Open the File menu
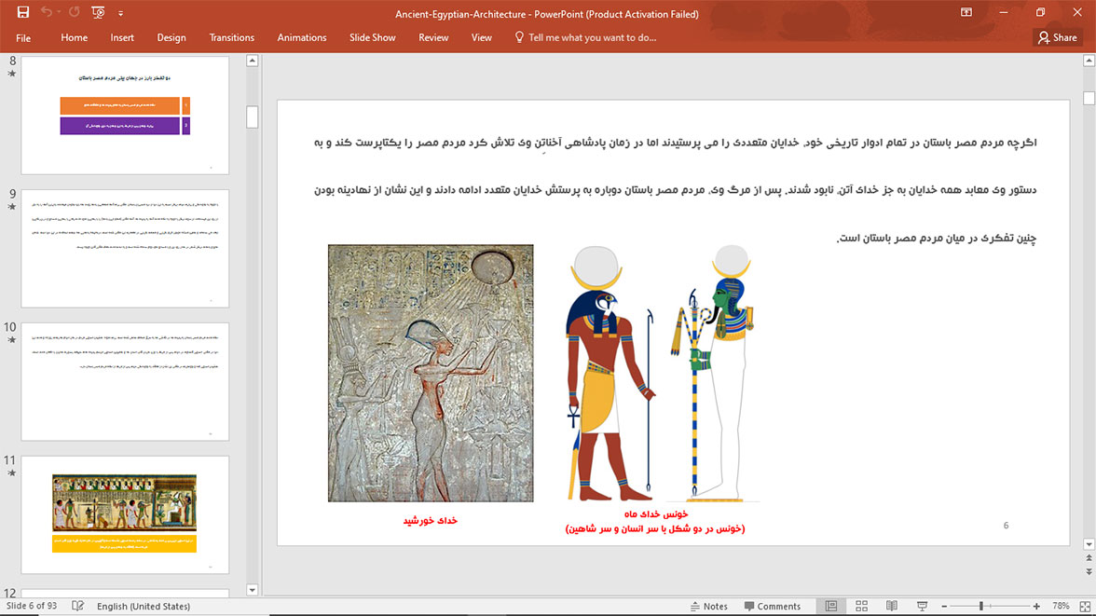Viewport: 1096px width, 616px height. (23, 38)
